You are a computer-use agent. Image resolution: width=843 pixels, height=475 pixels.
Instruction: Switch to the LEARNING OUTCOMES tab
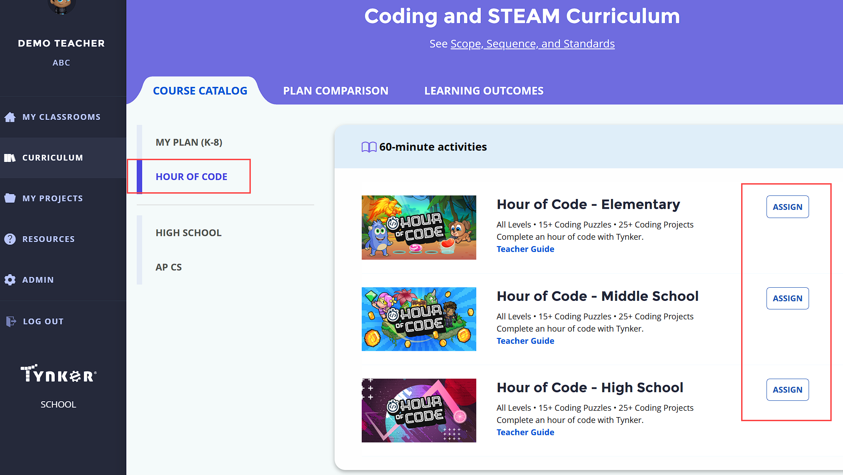click(x=484, y=91)
